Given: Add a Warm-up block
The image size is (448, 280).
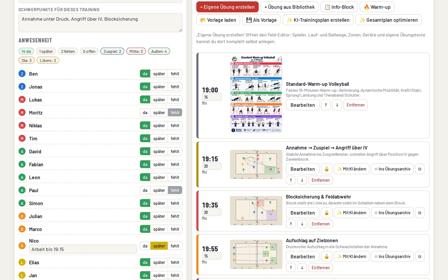Looking at the screenshot, I should pyautogui.click(x=377, y=7).
